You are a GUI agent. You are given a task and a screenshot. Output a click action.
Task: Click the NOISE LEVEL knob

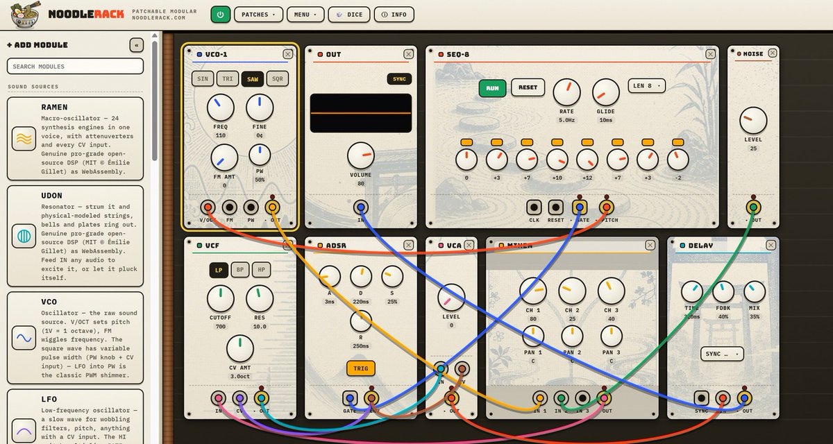(752, 121)
